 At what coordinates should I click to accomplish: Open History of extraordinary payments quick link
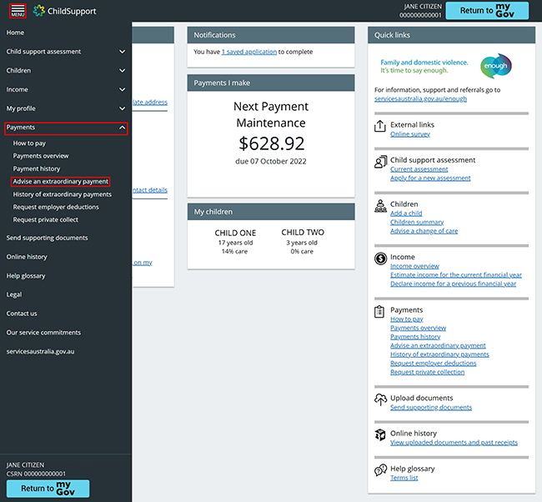(439, 354)
